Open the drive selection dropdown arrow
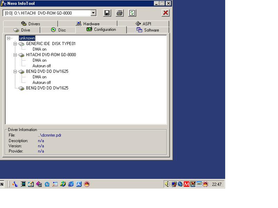This screenshot has height=208, width=278. pyautogui.click(x=93, y=13)
